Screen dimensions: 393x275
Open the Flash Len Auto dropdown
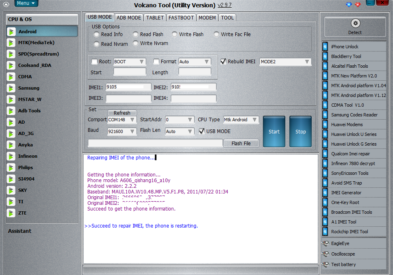pyautogui.click(x=180, y=132)
